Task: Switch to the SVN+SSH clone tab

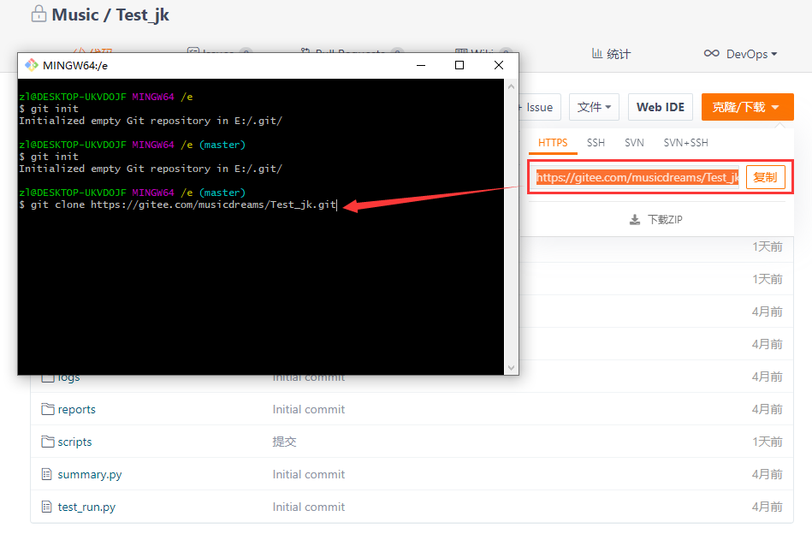Action: pyautogui.click(x=685, y=143)
